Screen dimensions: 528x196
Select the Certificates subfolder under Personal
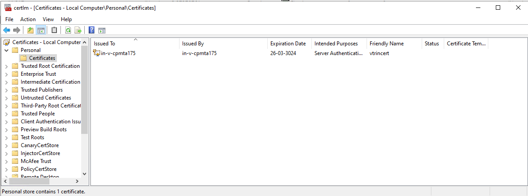coord(42,58)
